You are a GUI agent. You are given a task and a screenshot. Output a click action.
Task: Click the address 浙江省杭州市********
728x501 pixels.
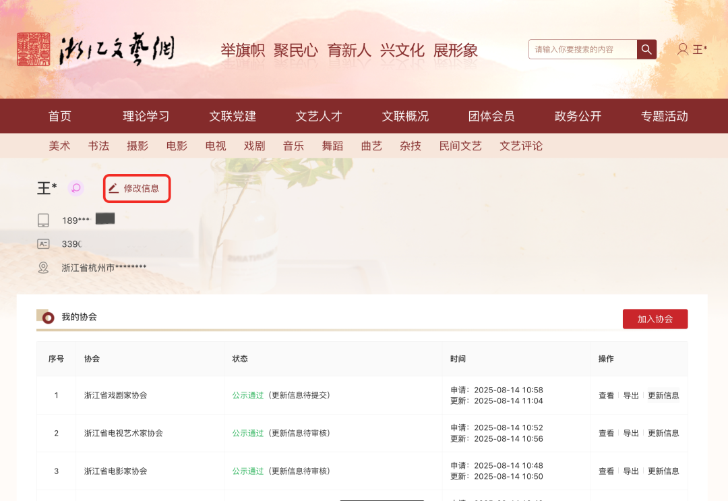click(x=104, y=268)
